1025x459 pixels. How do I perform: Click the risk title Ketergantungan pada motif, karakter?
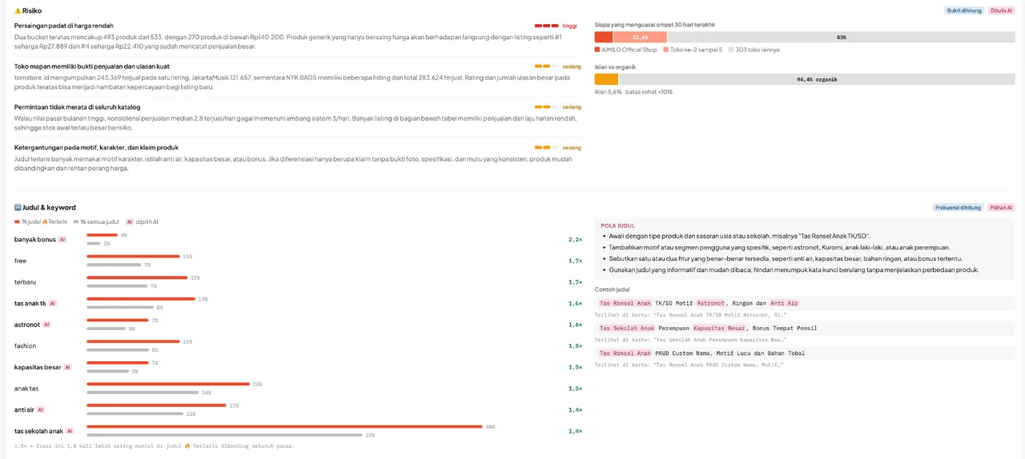[96, 148]
